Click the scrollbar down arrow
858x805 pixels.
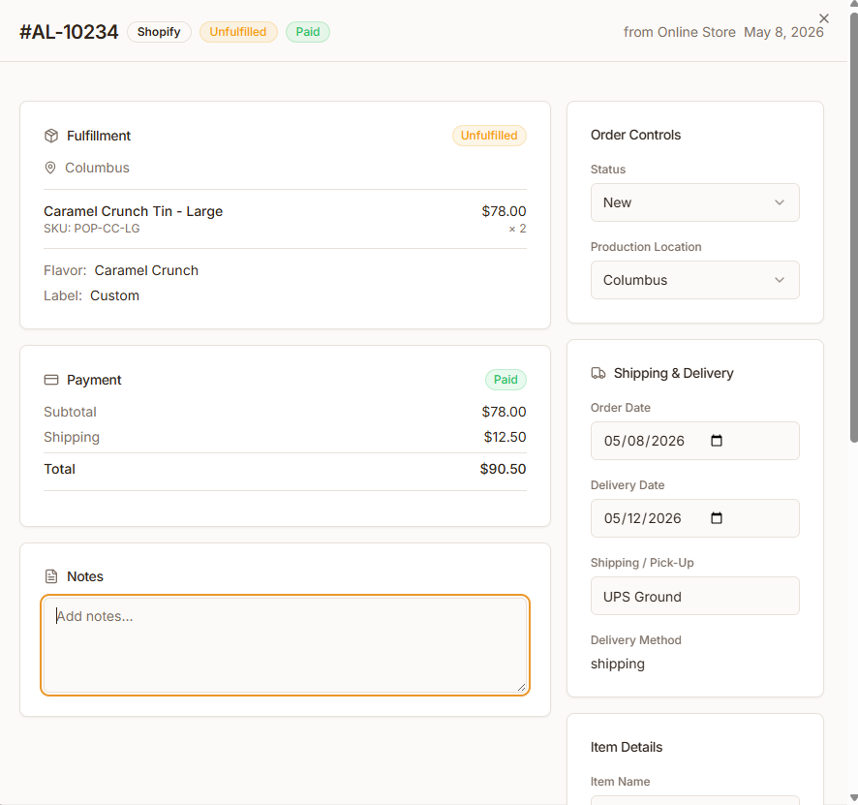tap(853, 798)
